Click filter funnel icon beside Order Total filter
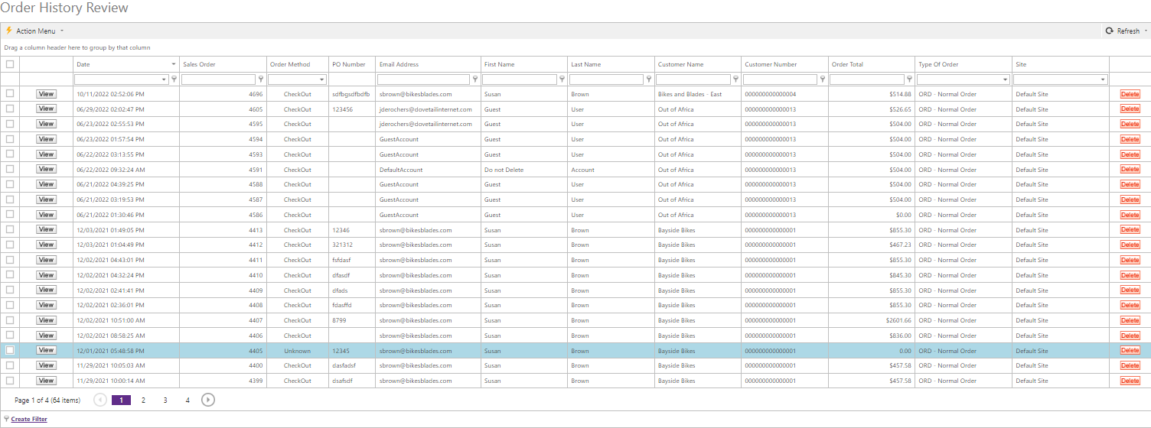Viewport: 1151px width, 428px height. 910,79
